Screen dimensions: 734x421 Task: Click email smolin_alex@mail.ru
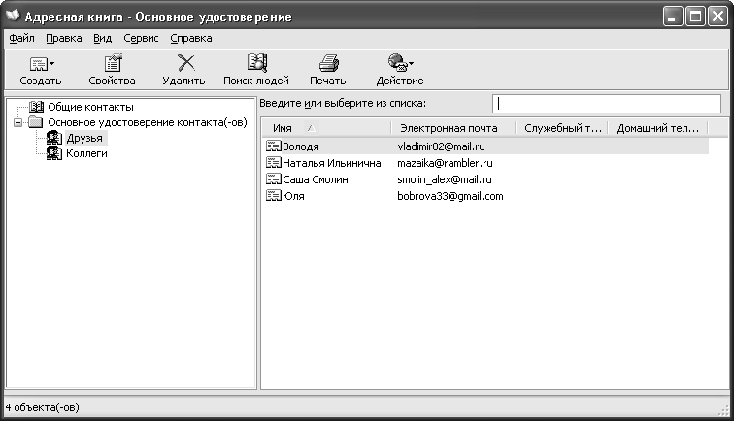tap(445, 179)
